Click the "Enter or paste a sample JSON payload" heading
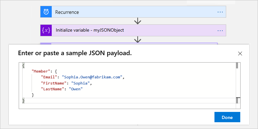258x129 pixels. 75,53
